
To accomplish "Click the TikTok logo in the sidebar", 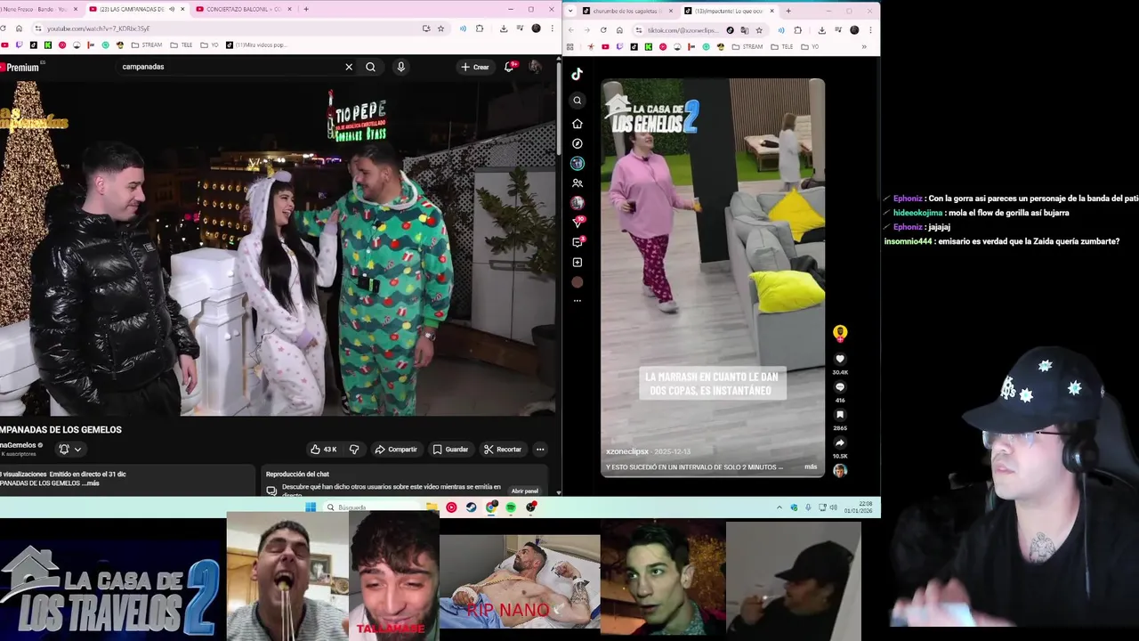I will coord(578,74).
